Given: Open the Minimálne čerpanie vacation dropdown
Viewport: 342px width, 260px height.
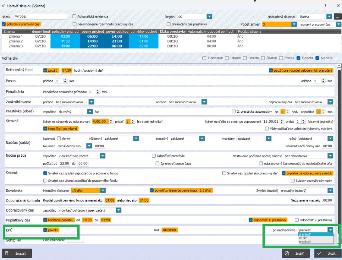Looking at the screenshot, I should pos(102,190).
